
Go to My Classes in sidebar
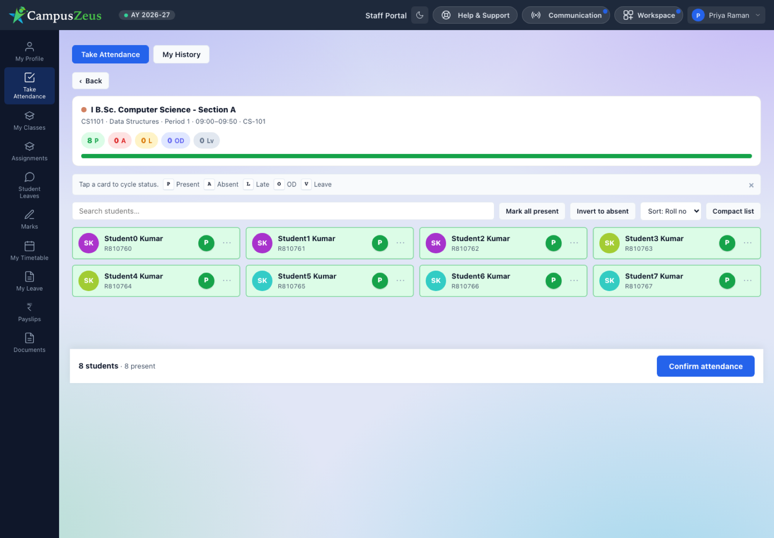tap(30, 121)
